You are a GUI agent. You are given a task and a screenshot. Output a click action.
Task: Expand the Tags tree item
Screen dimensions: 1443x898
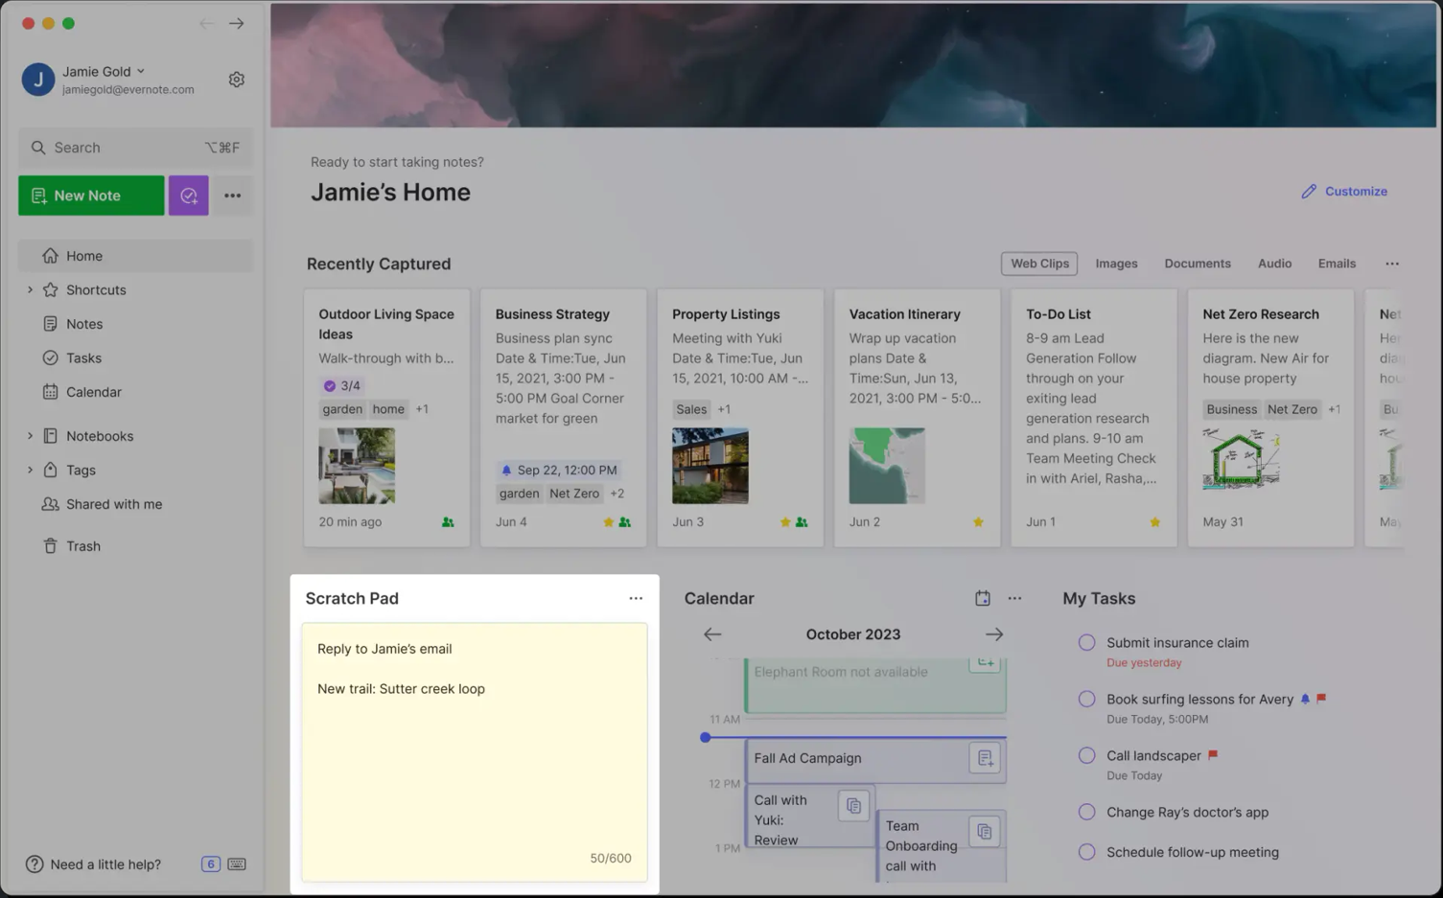point(30,470)
